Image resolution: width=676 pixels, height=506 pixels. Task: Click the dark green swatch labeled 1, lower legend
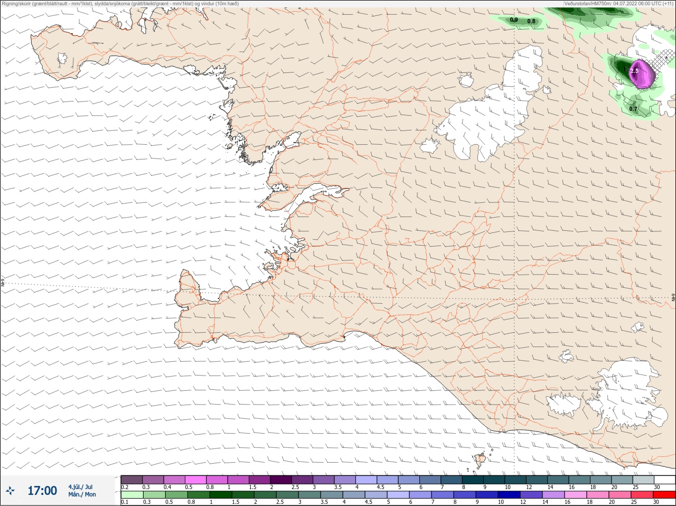220,495
